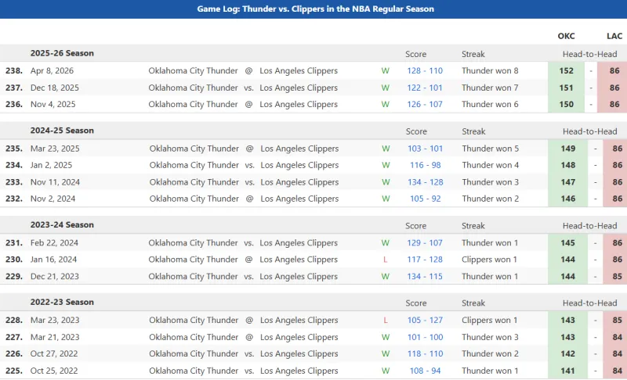Open the 101 - 100 score link

pos(425,337)
